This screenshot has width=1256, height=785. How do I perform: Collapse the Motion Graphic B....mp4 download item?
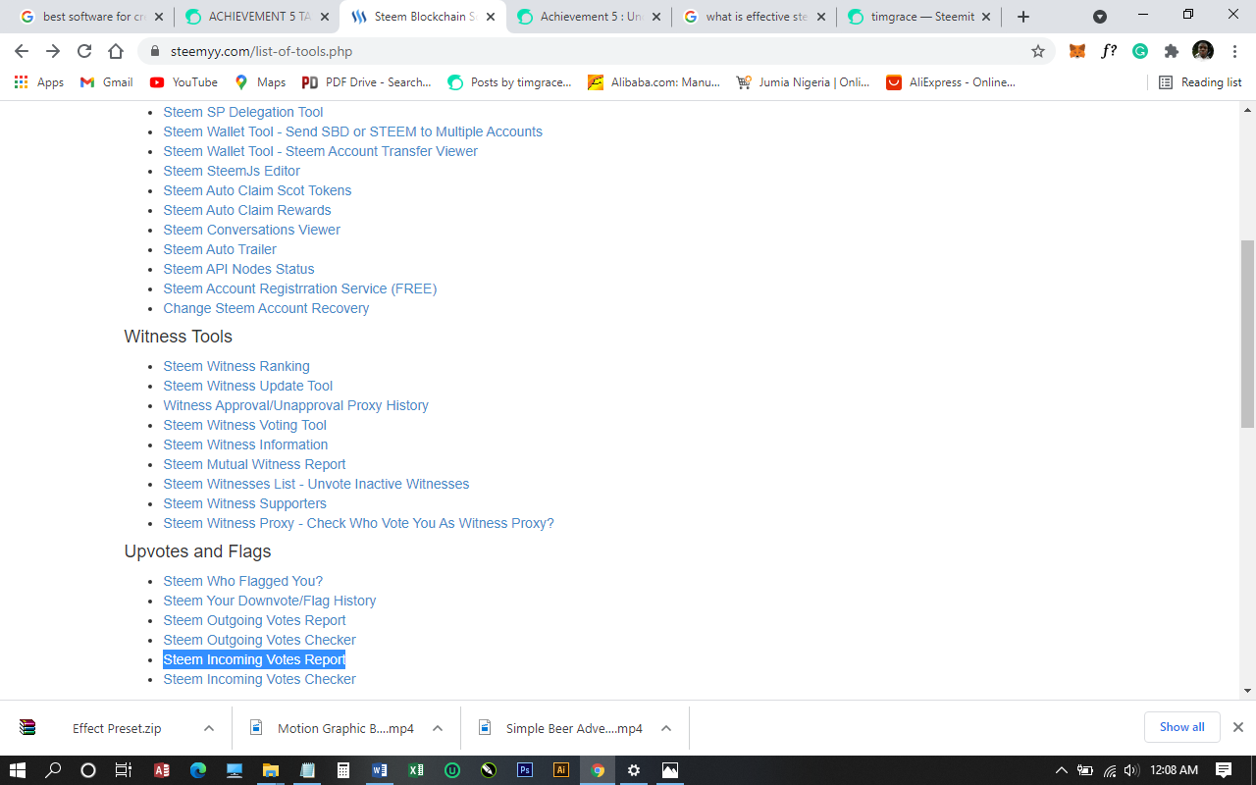(439, 728)
